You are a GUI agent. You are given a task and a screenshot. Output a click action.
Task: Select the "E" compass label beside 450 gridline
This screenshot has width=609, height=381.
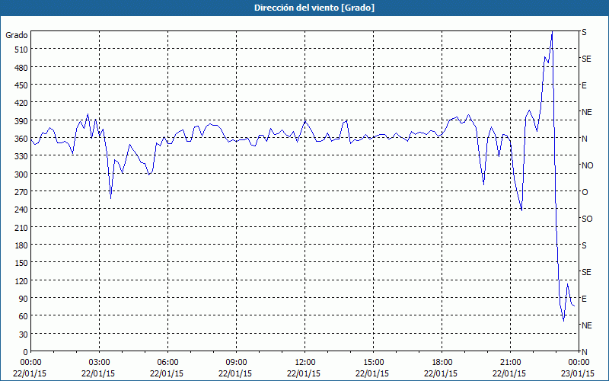coord(584,85)
